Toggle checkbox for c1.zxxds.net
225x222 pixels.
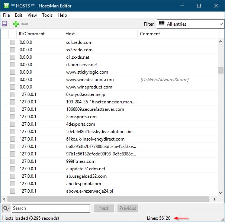tap(13, 57)
